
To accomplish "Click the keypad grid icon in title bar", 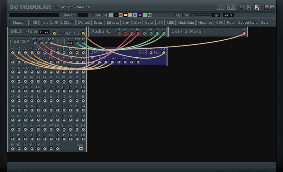I will point(221,7).
